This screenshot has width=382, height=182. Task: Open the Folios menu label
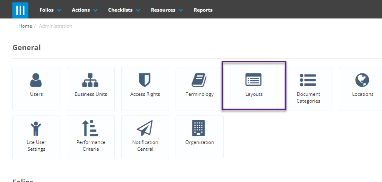pos(46,10)
